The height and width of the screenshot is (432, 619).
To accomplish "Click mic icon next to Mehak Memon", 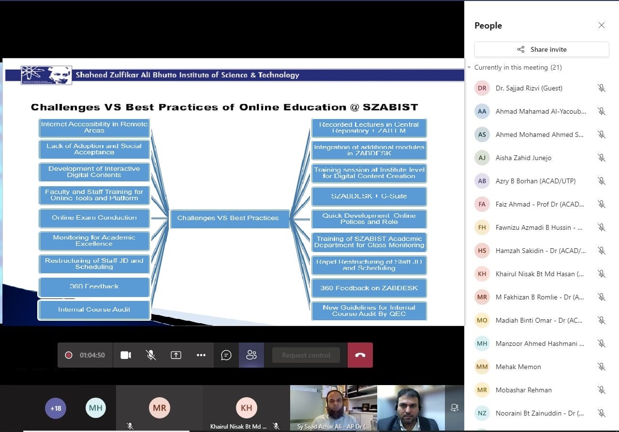I will pos(601,367).
